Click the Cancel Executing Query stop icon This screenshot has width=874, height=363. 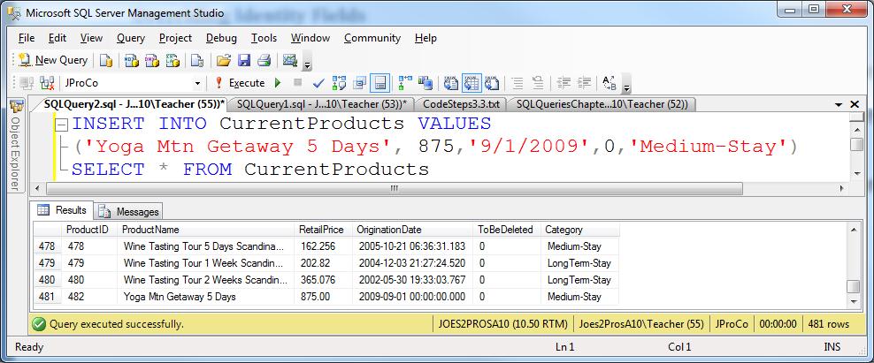[297, 83]
